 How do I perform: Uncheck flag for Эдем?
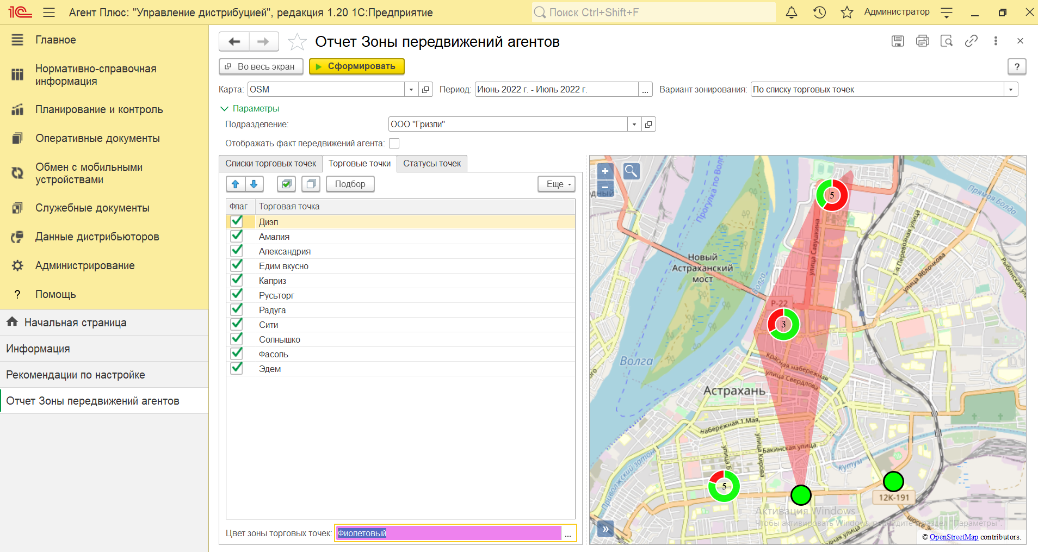coord(237,368)
